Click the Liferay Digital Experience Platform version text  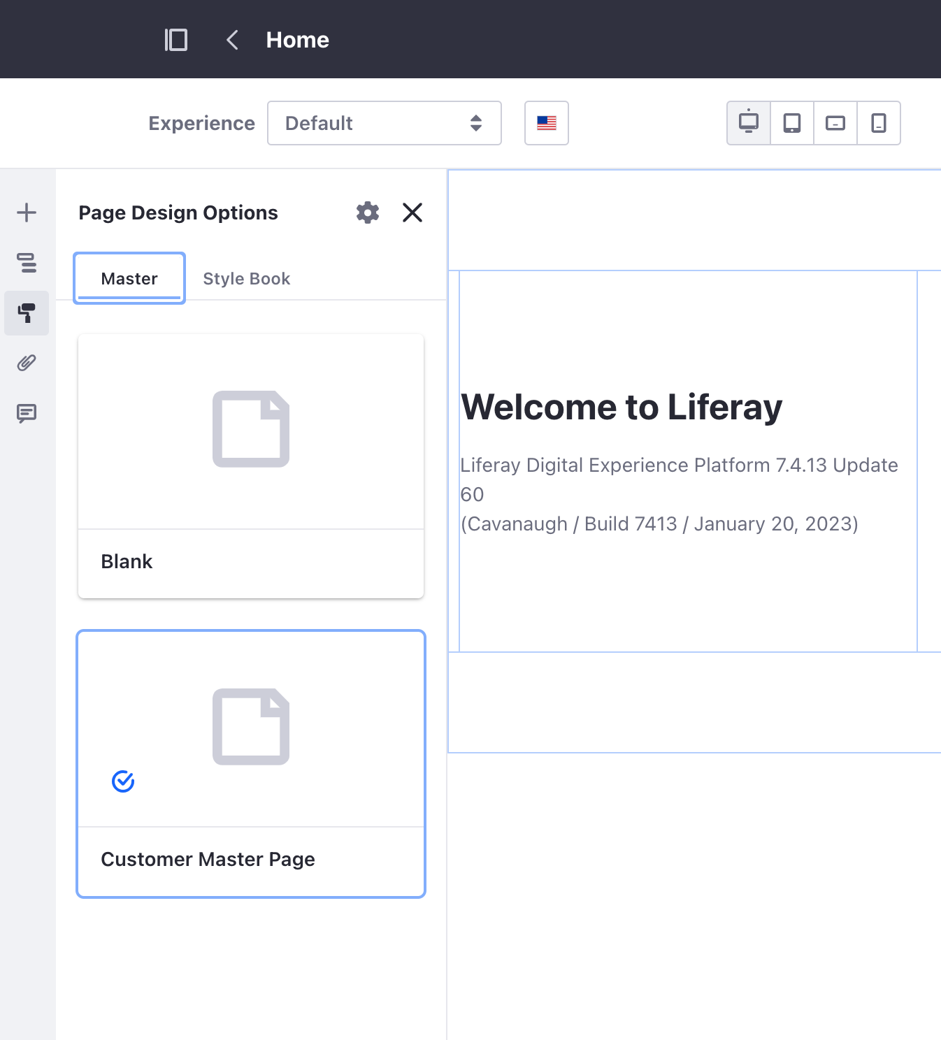[679, 494]
